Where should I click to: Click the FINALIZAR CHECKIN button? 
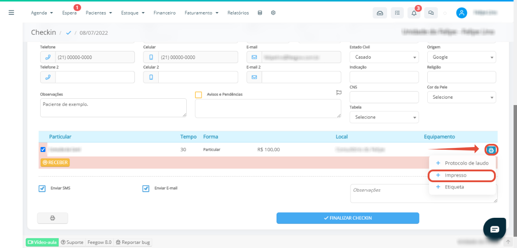(347, 218)
